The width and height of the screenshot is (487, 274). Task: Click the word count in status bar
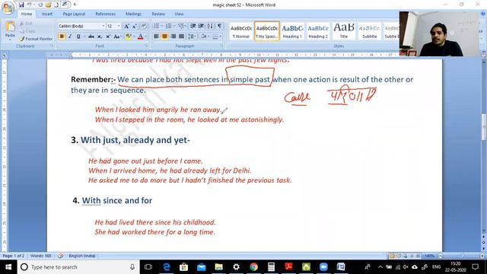pos(41,256)
